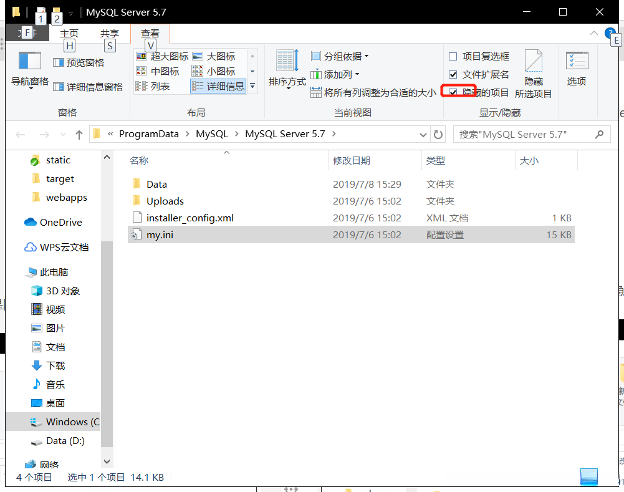Select Data (D:) drive in sidebar
Screen dimensions: 624x492
[58, 441]
